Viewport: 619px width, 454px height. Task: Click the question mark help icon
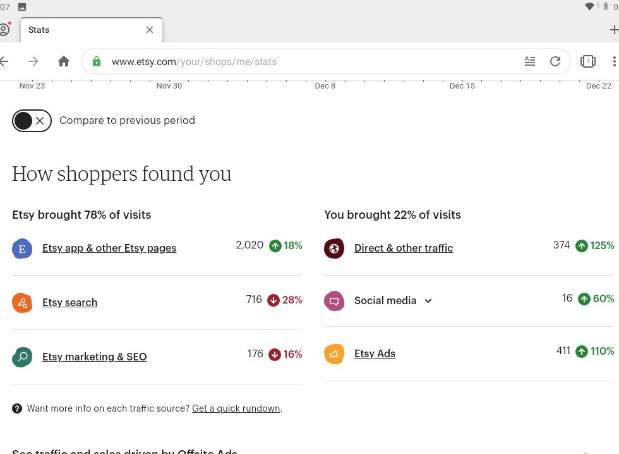[17, 408]
